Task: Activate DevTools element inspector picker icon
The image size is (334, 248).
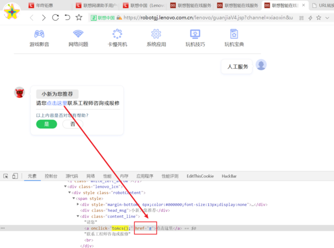Action: (6, 176)
